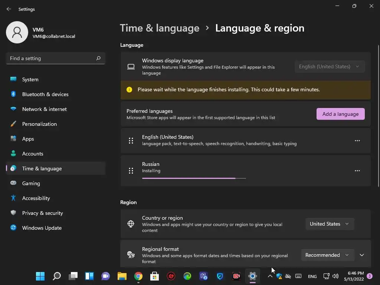Open Windows Security tray icon

279,276
